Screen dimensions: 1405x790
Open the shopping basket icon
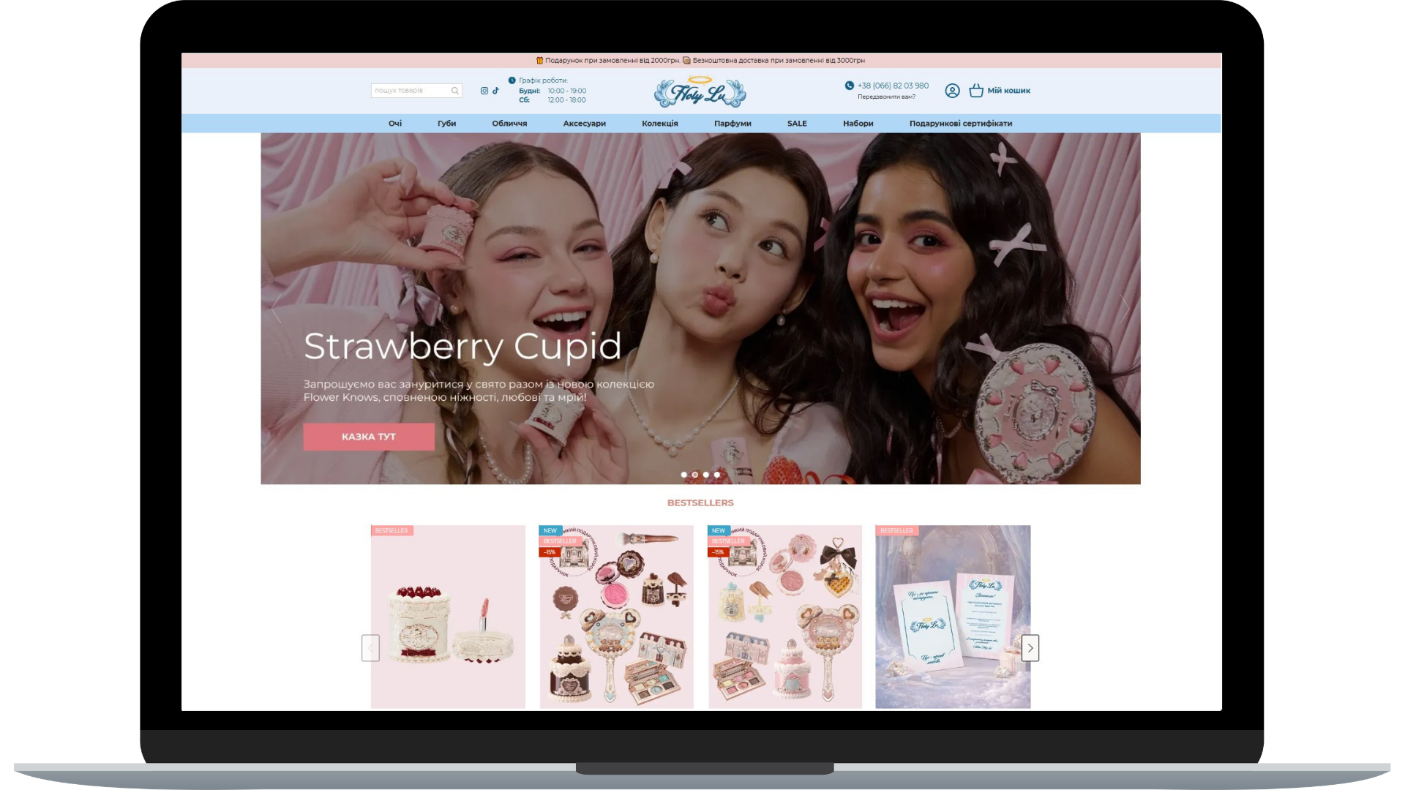click(x=976, y=91)
